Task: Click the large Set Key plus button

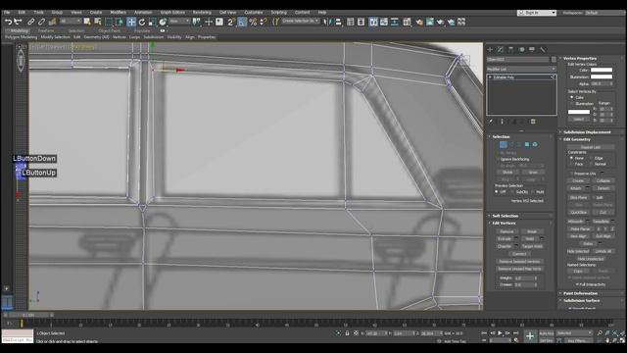Action: point(530,336)
